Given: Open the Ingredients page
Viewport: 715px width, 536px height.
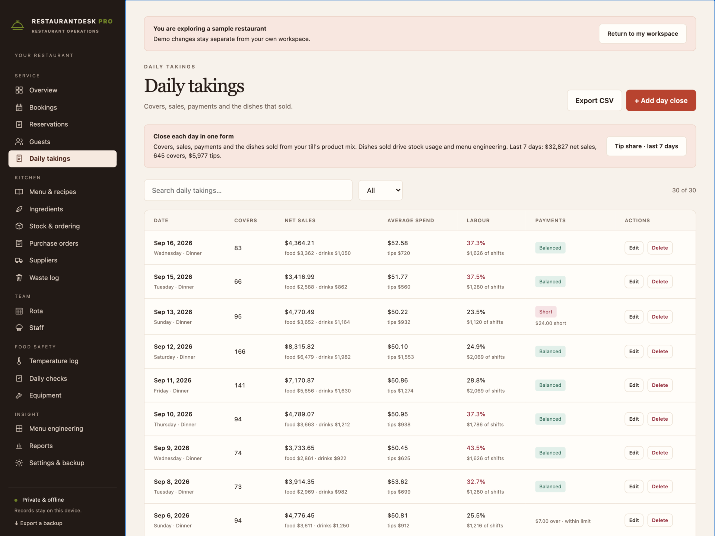Looking at the screenshot, I should click(63, 209).
